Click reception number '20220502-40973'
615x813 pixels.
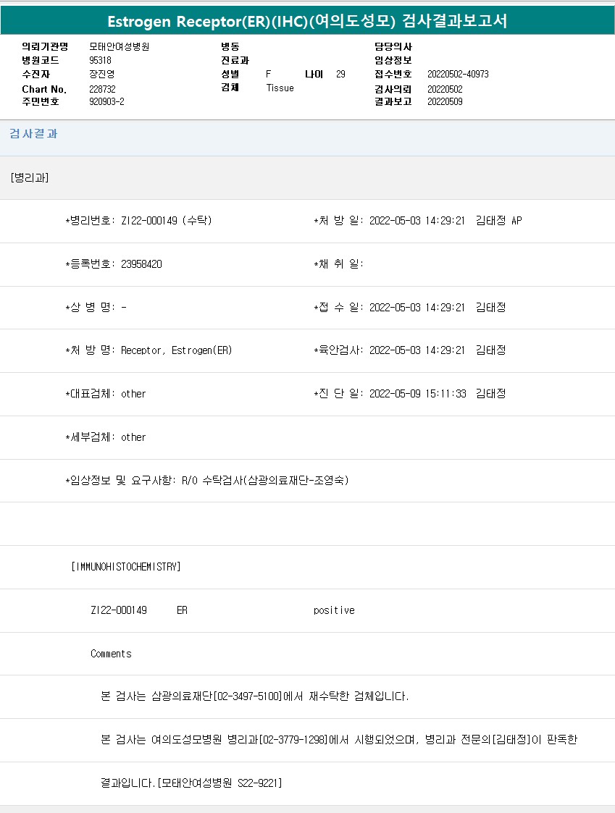(x=458, y=74)
